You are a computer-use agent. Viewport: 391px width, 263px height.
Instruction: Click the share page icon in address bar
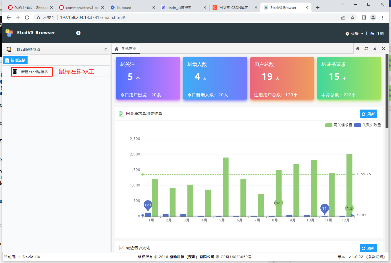pos(343,17)
